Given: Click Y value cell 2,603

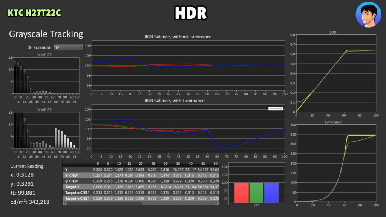Looking at the screenshot, I should (x=140, y=170).
